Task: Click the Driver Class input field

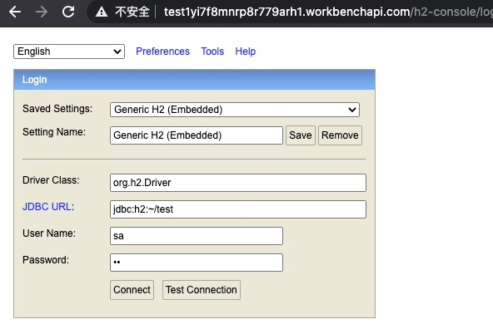Action: (238, 183)
